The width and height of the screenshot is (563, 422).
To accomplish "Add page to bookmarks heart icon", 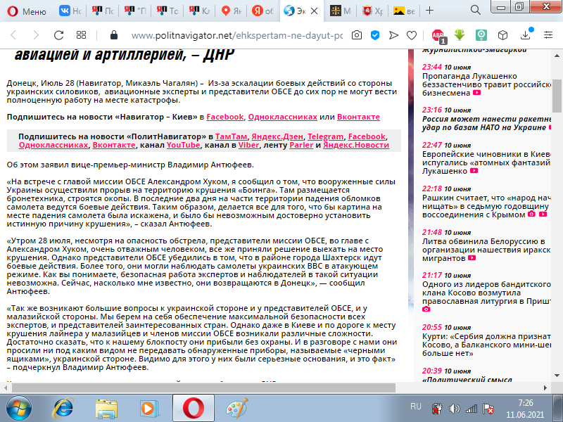I will click(x=412, y=35).
